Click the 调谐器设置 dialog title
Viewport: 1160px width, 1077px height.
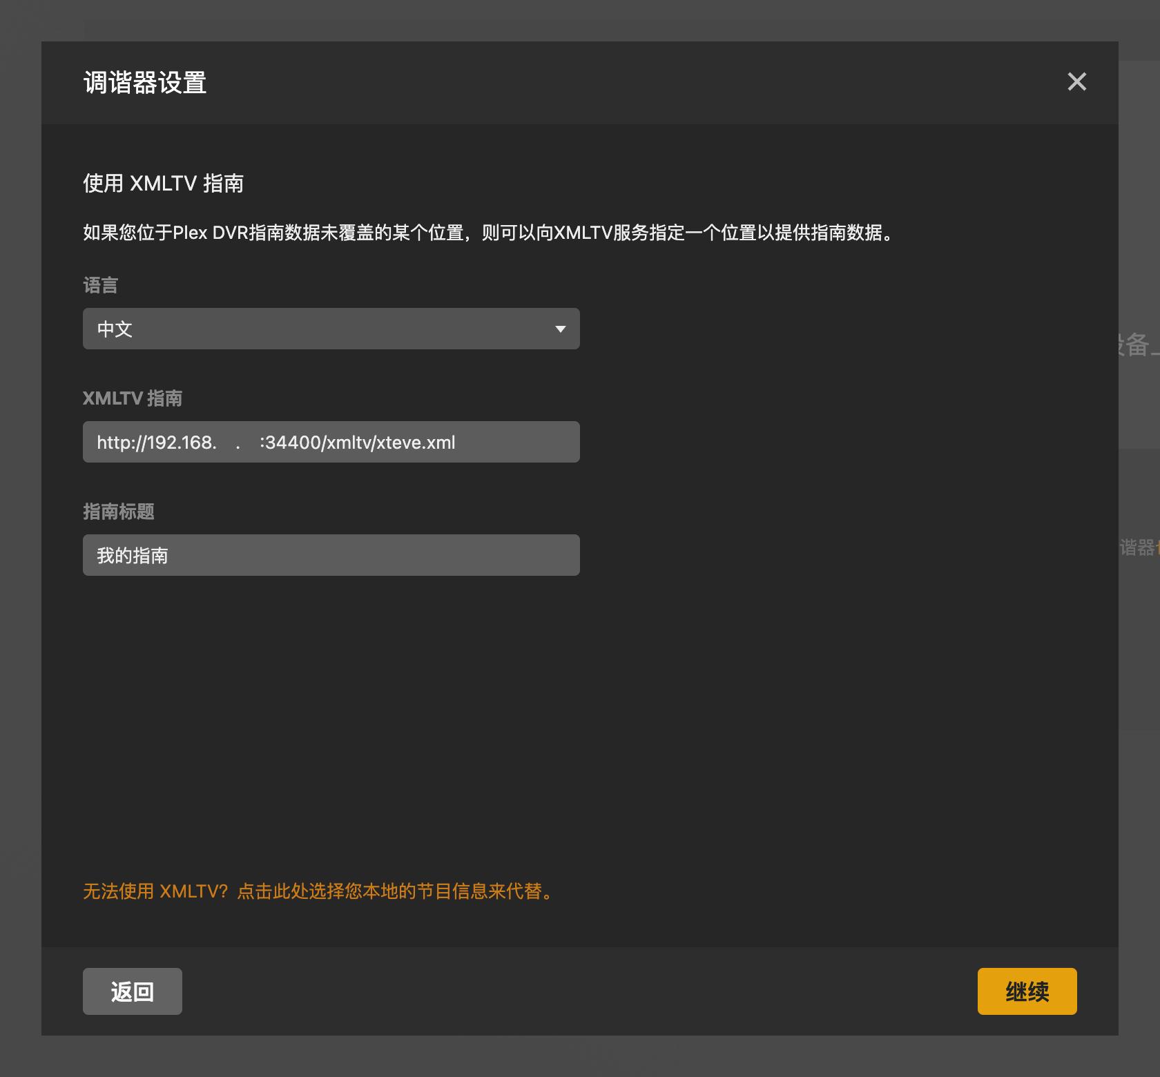(x=144, y=83)
